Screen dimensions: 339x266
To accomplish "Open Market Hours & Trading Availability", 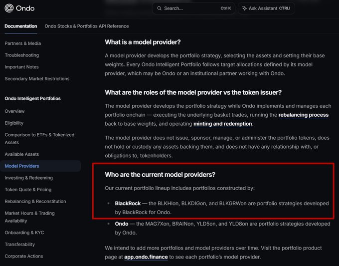I will click(29, 217).
